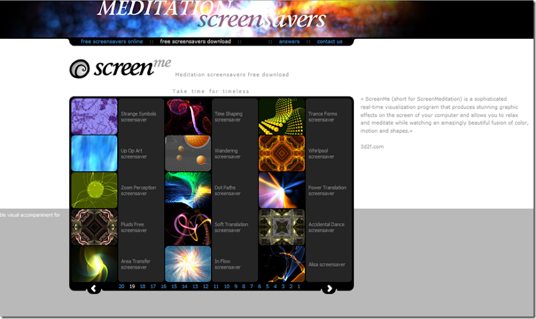Go to gallery page 1

(299, 287)
